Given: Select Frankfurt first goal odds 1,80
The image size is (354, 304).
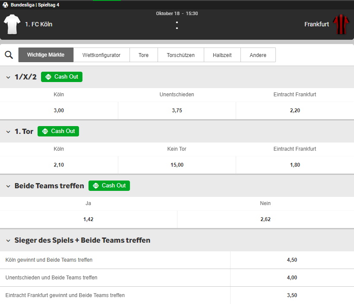Looking at the screenshot, I should pyautogui.click(x=295, y=165).
